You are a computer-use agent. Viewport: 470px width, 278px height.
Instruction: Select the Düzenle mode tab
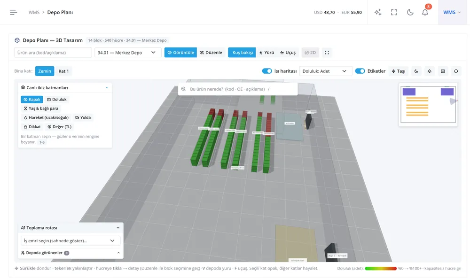coord(211,53)
